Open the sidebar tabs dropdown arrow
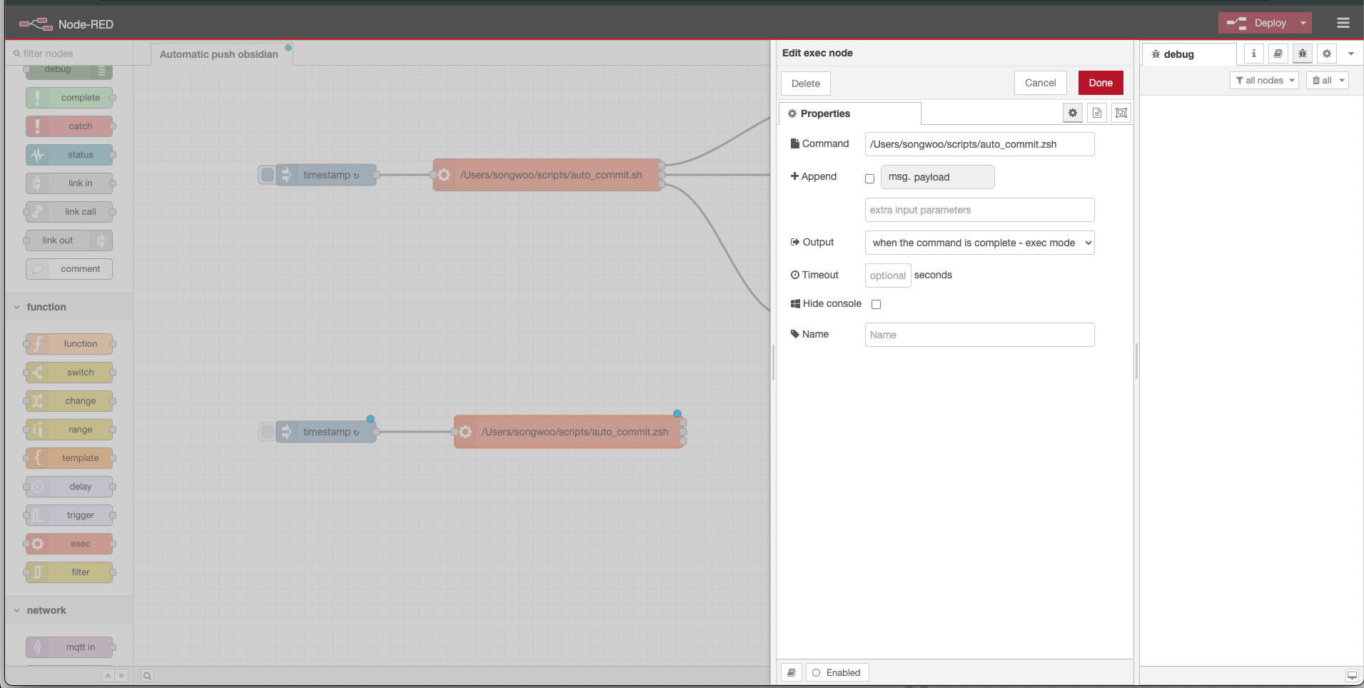Screen dimensions: 1364x688 [x=1350, y=54]
